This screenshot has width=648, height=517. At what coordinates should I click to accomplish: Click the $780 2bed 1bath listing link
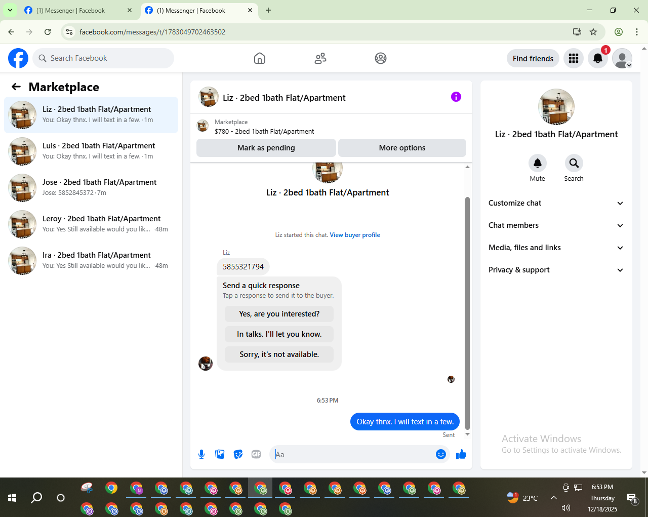(264, 131)
